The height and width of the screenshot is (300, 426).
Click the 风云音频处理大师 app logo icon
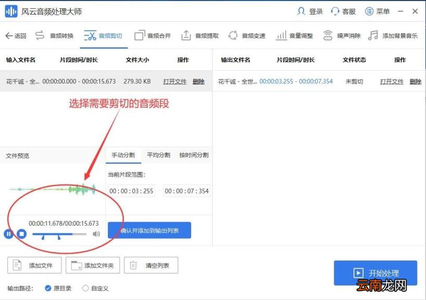(11, 11)
